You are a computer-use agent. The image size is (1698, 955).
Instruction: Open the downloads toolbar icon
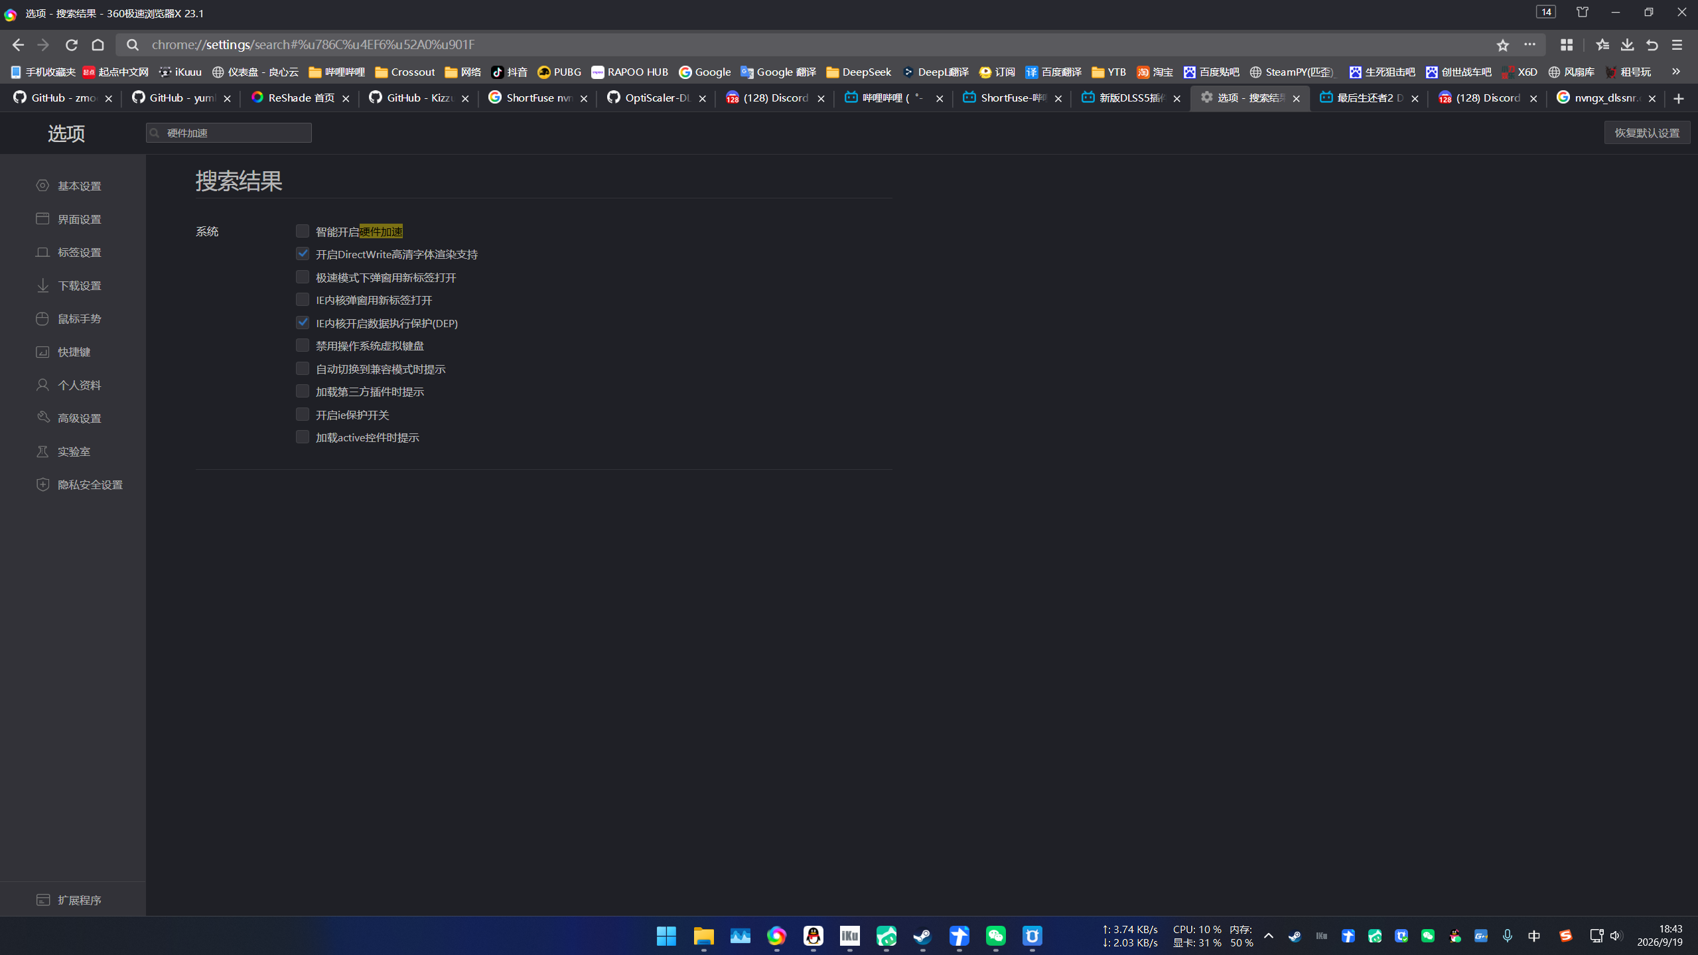pos(1627,44)
